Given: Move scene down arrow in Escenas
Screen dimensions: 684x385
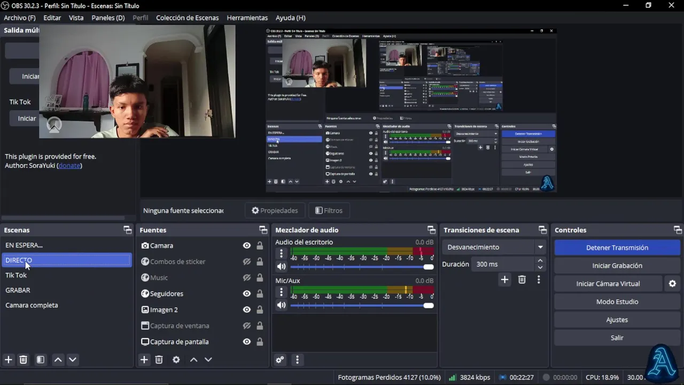Looking at the screenshot, I should point(73,360).
